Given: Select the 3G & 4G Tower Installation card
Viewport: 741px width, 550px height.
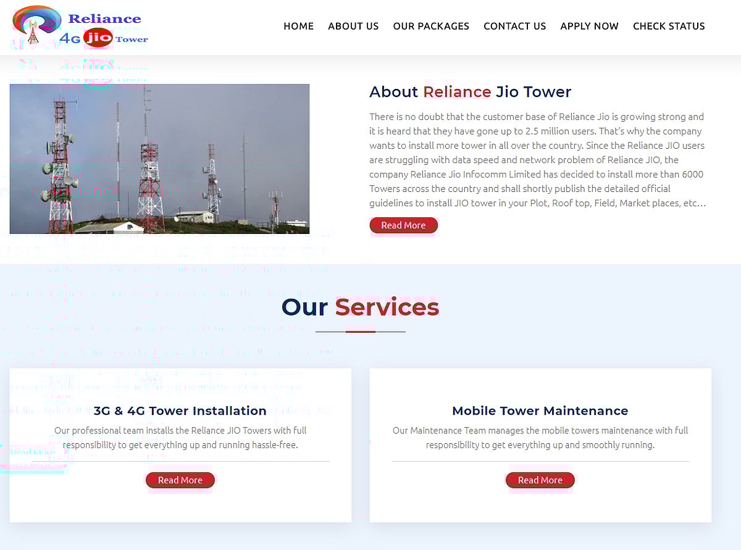Looking at the screenshot, I should [x=180, y=444].
